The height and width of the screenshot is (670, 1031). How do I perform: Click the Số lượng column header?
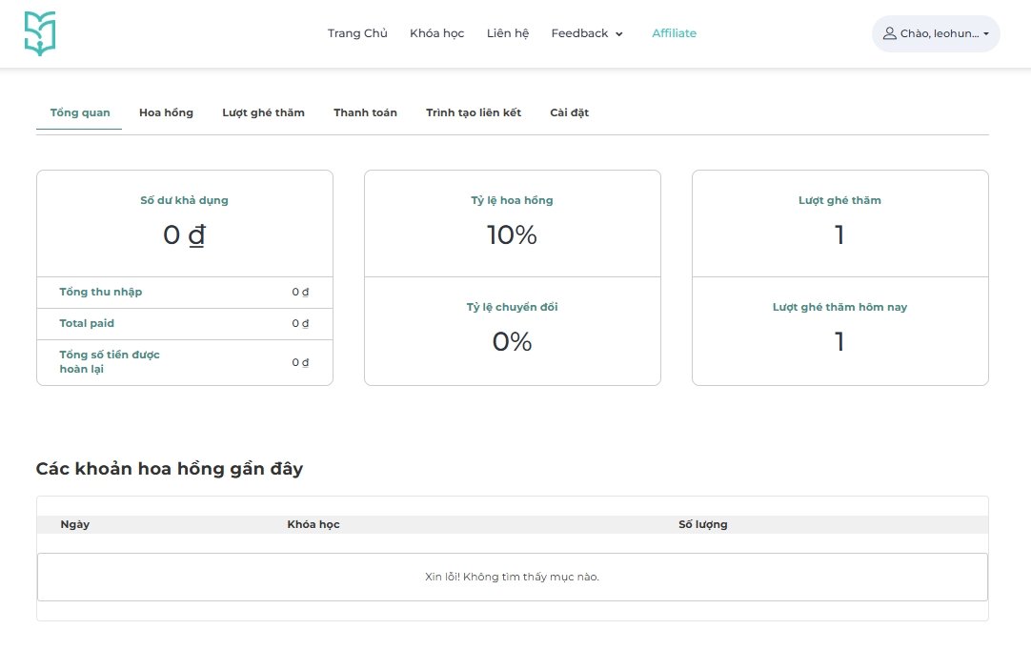pos(702,524)
